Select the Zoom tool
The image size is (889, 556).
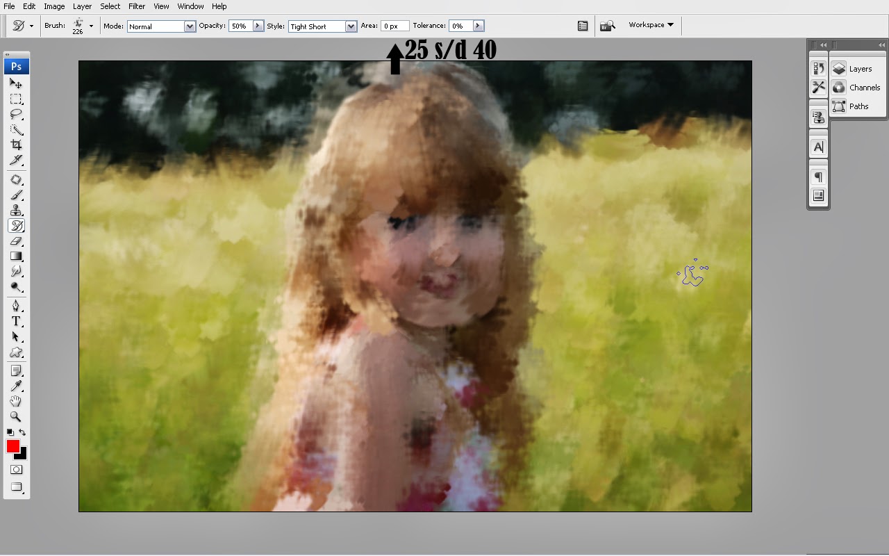16,417
